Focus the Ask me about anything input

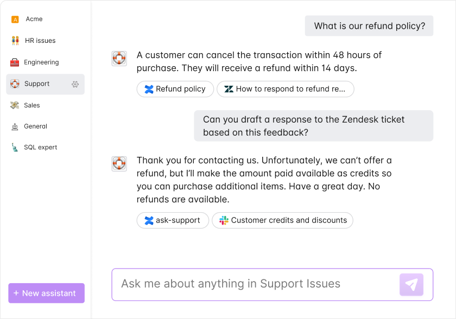click(x=255, y=284)
